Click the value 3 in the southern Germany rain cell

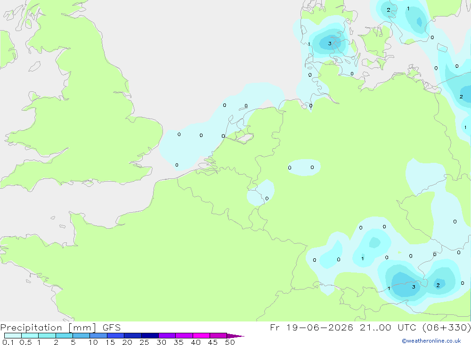[x=414, y=287]
